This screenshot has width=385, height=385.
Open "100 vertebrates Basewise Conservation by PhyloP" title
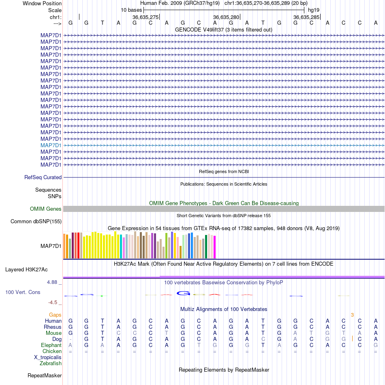click(224, 283)
